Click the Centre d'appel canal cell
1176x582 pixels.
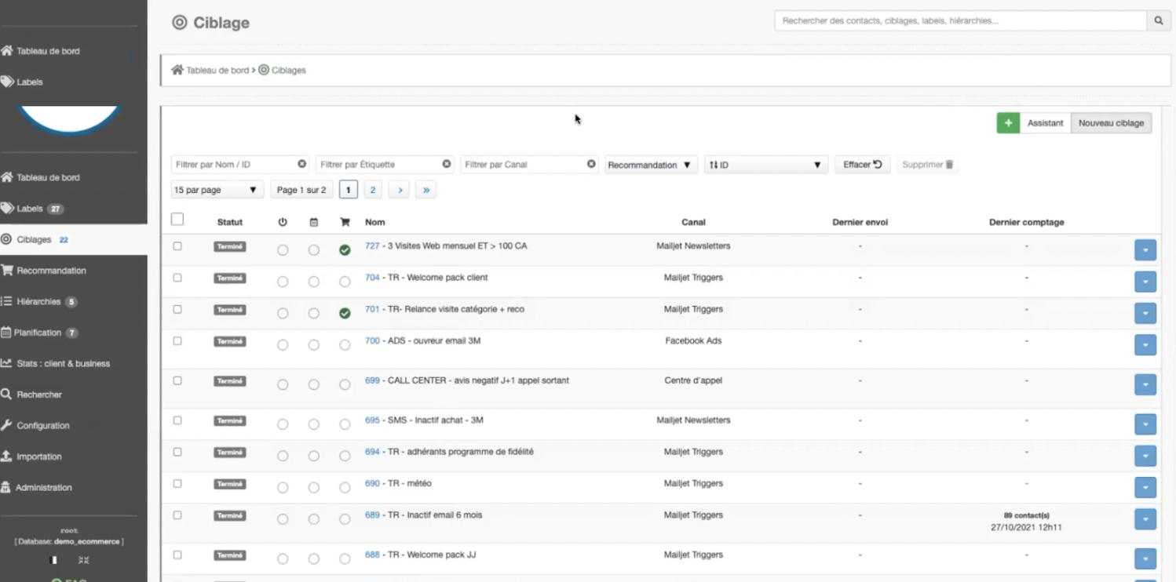[695, 380]
